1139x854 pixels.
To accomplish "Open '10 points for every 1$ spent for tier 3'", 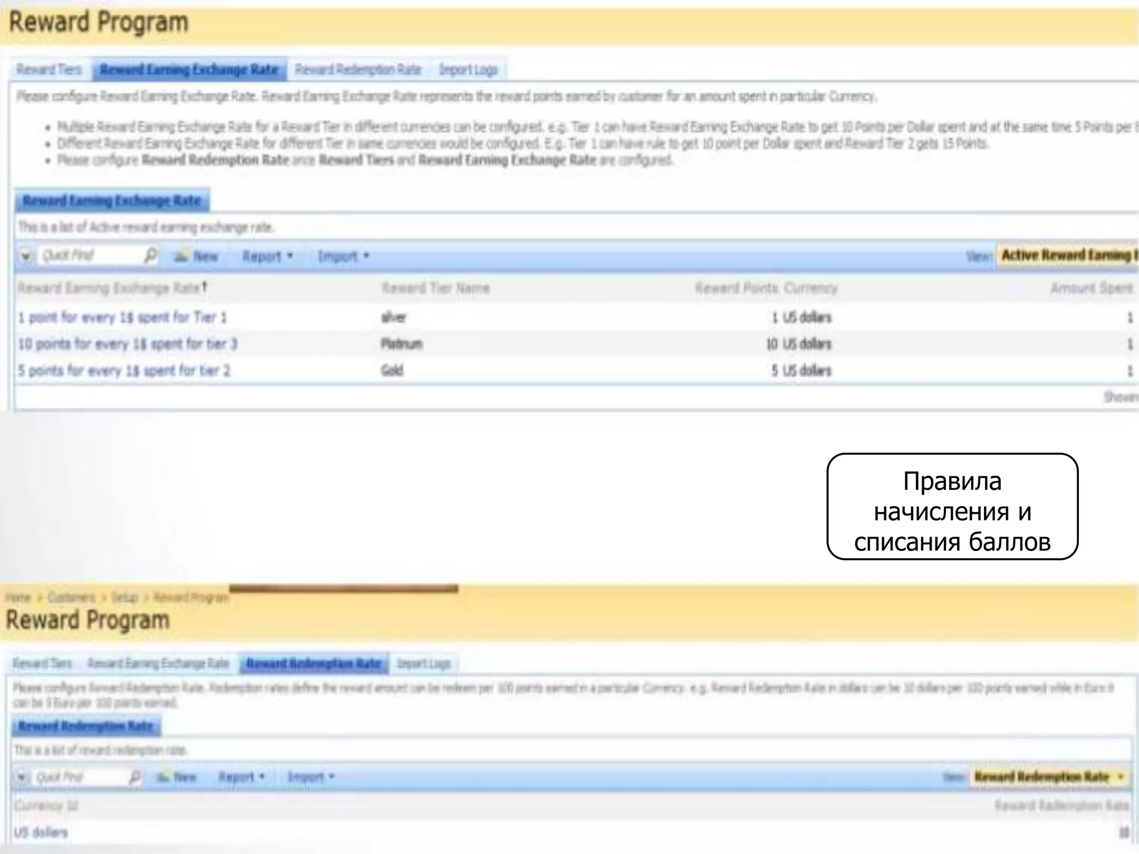I will pyautogui.click(x=127, y=344).
